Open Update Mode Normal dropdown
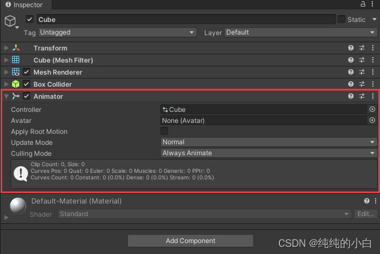Viewport: 380px width, 254px height. tap(269, 142)
